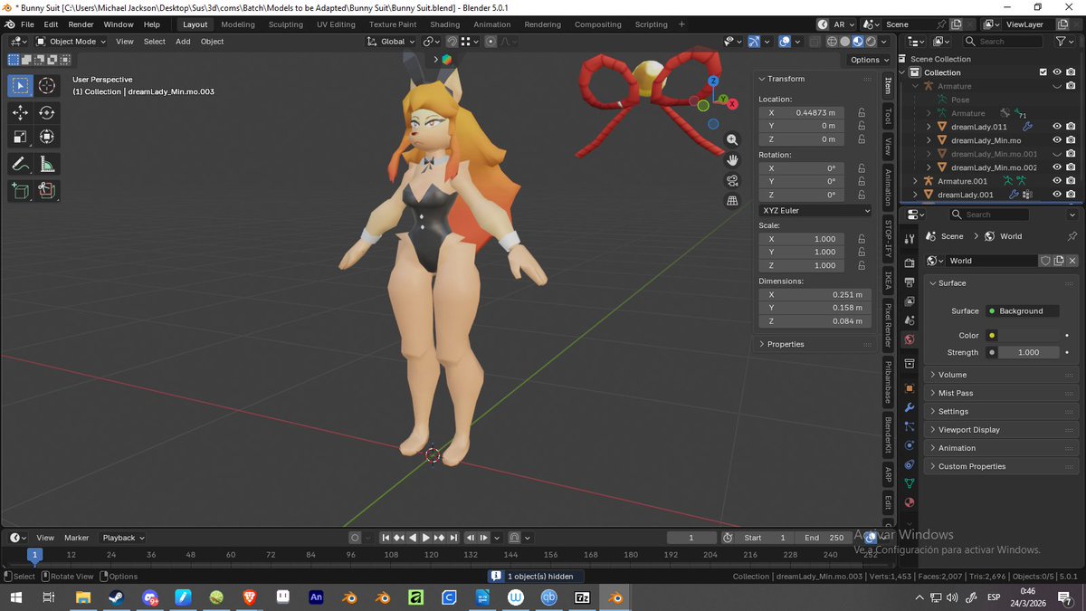
Task: Select the Measure tool
Action: click(47, 164)
